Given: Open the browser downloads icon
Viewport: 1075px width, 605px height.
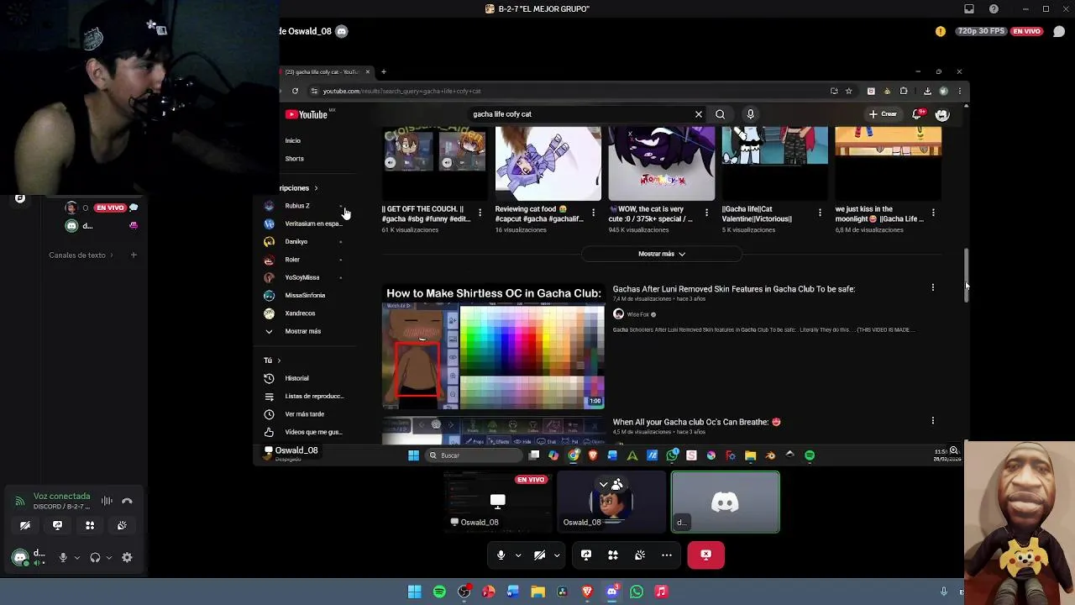Looking at the screenshot, I should (x=927, y=91).
